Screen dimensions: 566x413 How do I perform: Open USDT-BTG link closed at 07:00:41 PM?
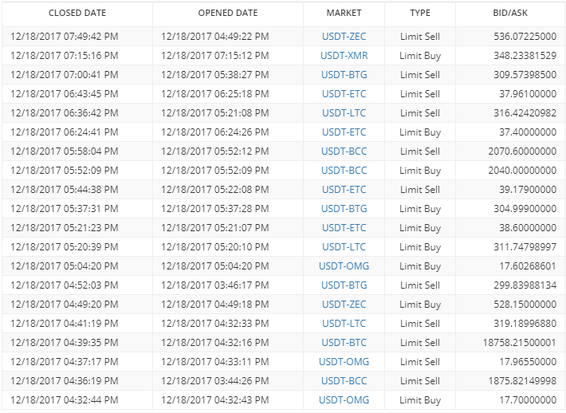click(x=344, y=75)
